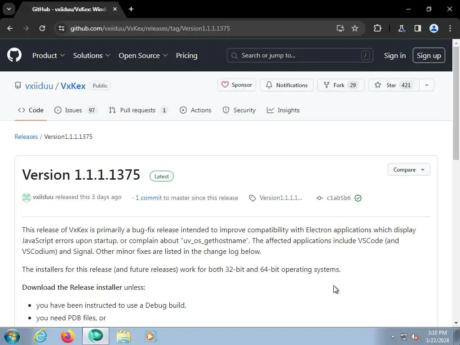Open the VxKex repository link
This screenshot has width=460, height=345.
[x=73, y=86]
